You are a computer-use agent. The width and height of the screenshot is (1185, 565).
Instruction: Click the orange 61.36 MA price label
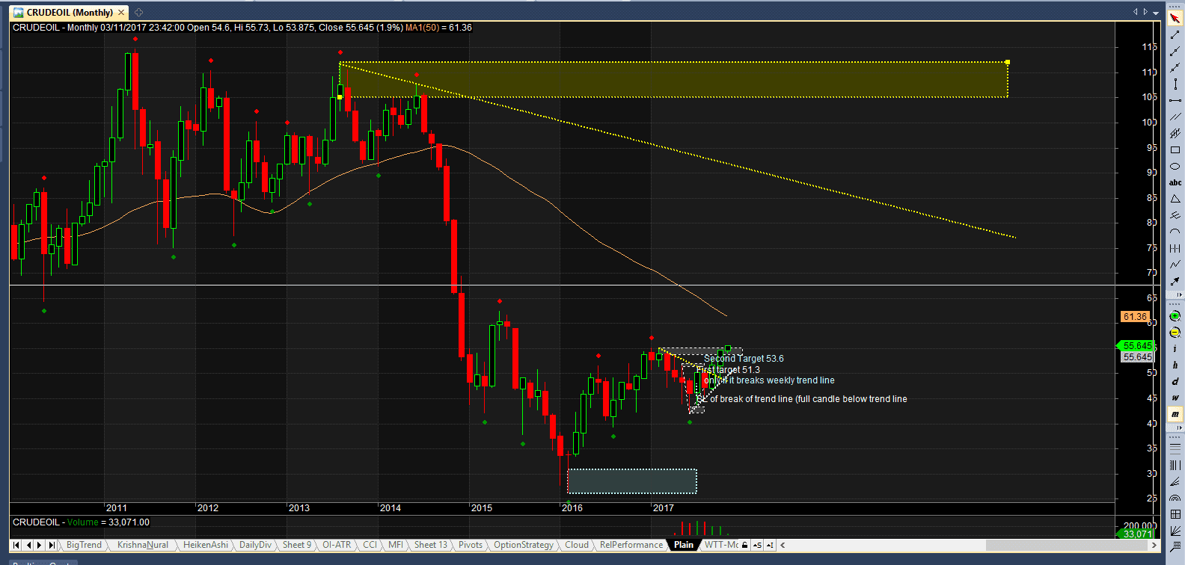pos(1135,317)
